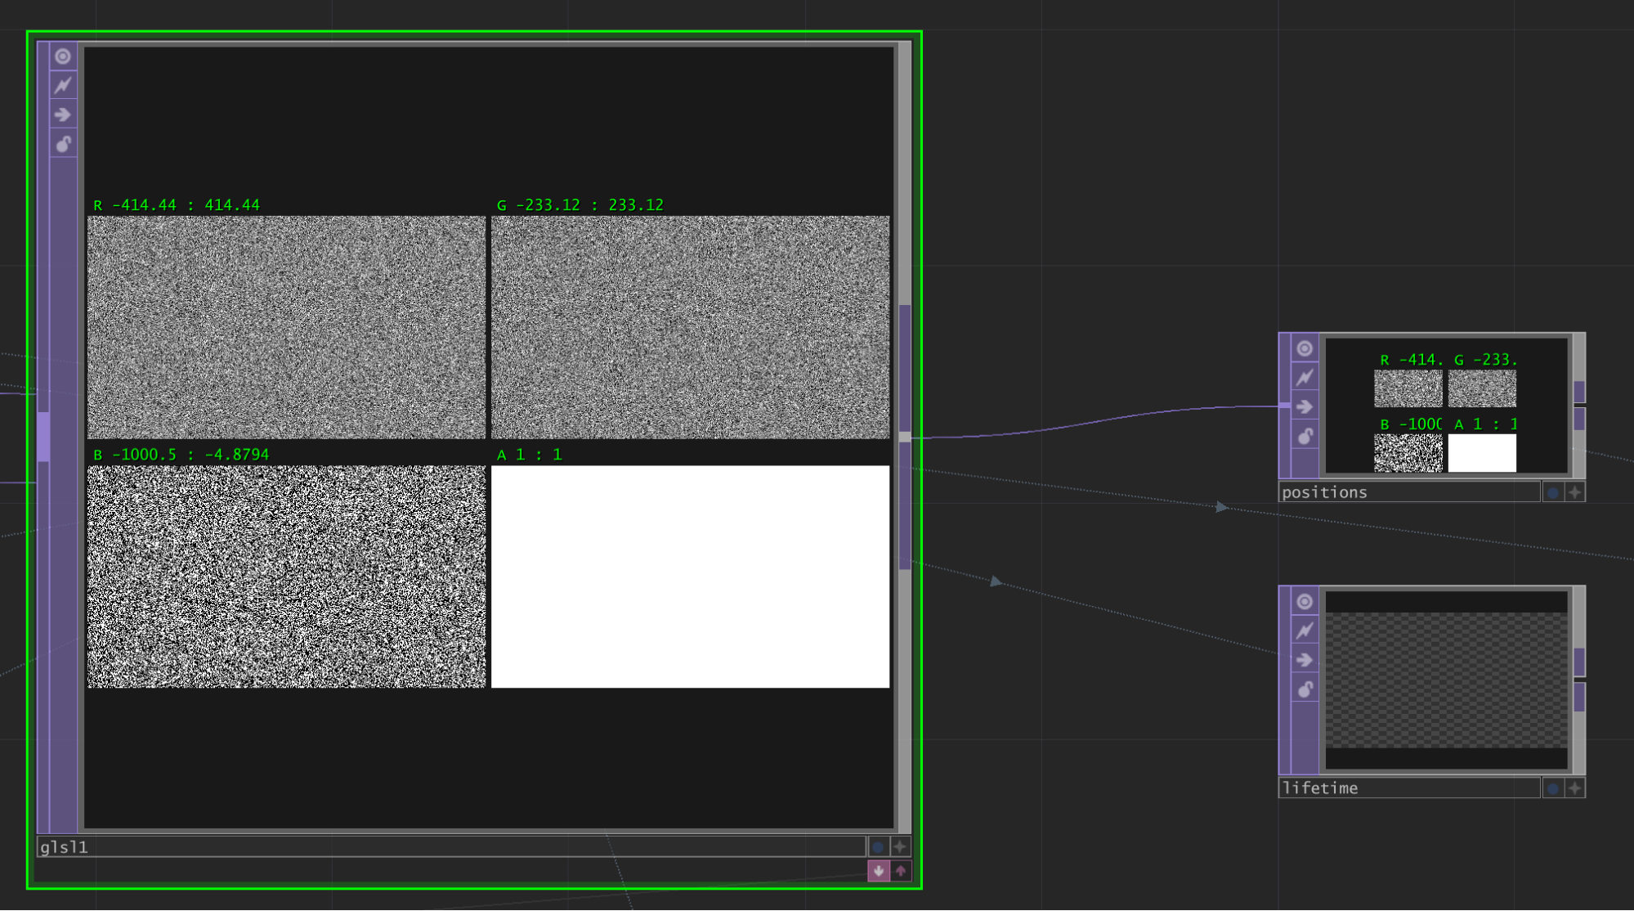The height and width of the screenshot is (911, 1634).
Task: Click R channel noise view in glsl1
Action: click(286, 327)
